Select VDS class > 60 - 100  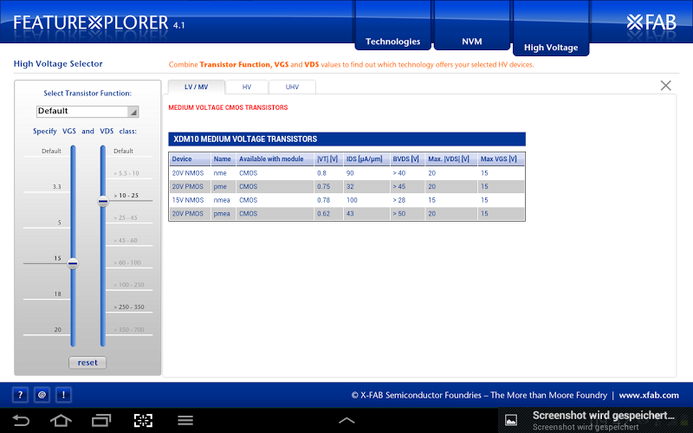click(127, 262)
